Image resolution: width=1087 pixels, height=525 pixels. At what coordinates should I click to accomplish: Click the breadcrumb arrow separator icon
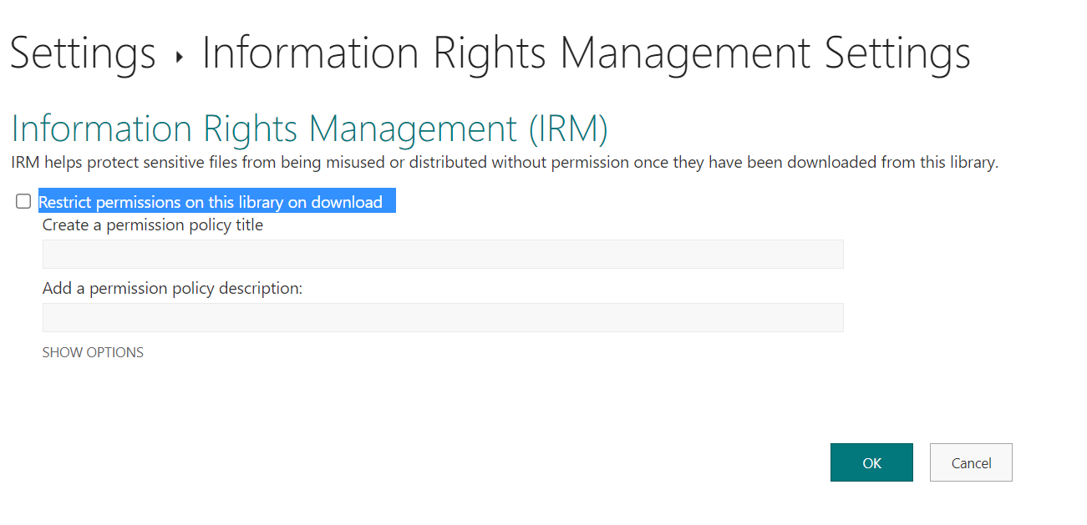point(179,58)
